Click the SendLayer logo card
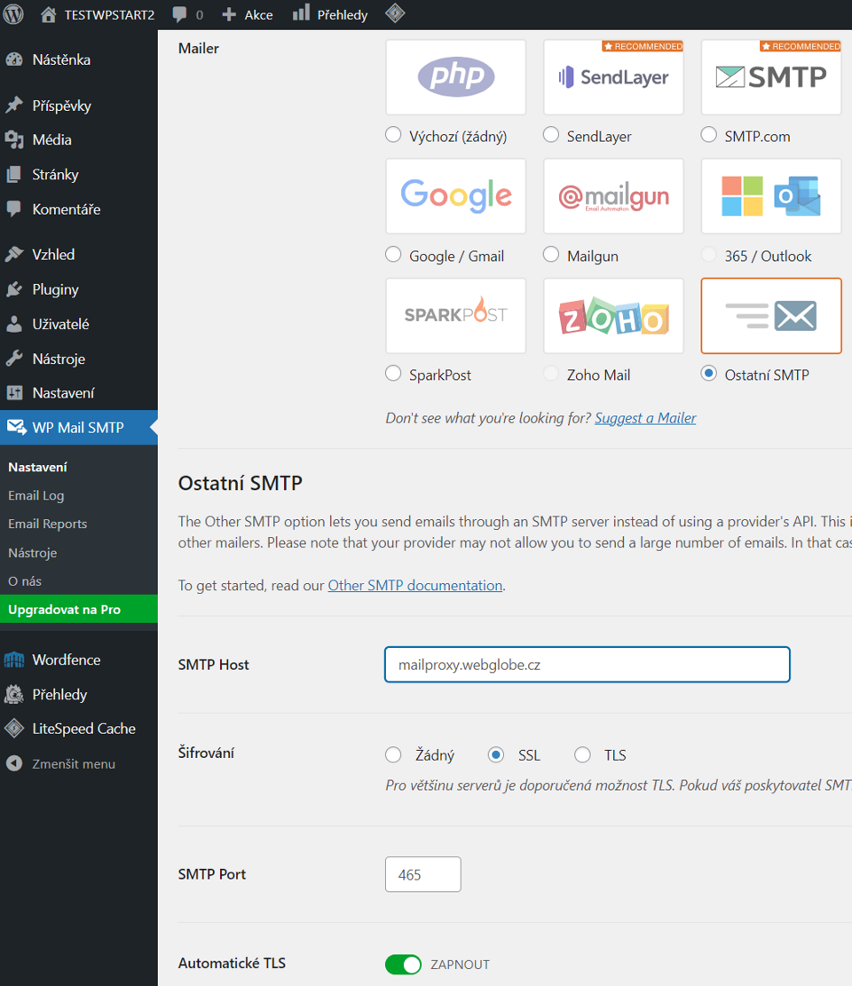852x986 pixels. click(x=613, y=76)
